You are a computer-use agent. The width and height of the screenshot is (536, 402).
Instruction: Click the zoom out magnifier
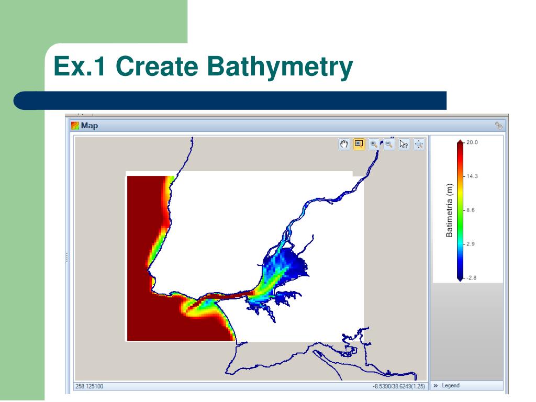coord(389,144)
